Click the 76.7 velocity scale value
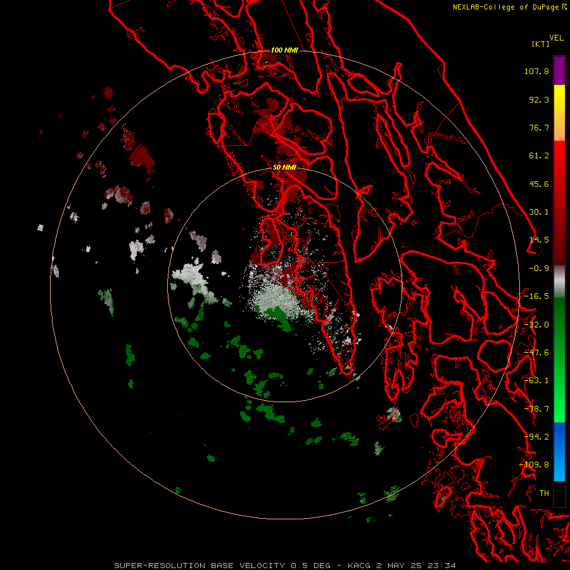 click(x=539, y=127)
